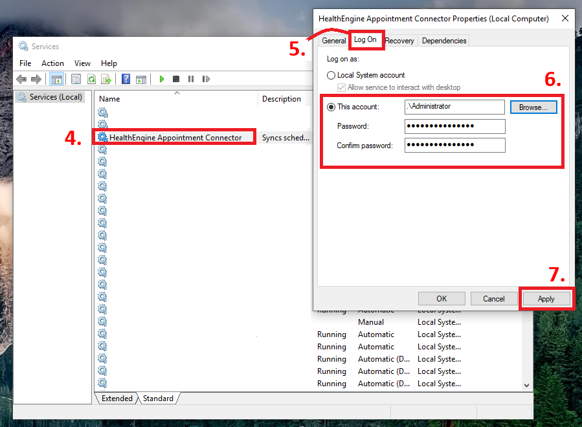Select HealthEngine Appointment Connector service row

[175, 137]
